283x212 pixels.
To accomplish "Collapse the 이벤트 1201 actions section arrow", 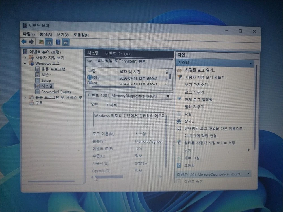I will point(248,174).
